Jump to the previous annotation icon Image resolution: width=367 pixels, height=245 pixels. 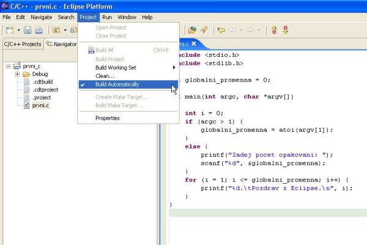[x=286, y=29]
